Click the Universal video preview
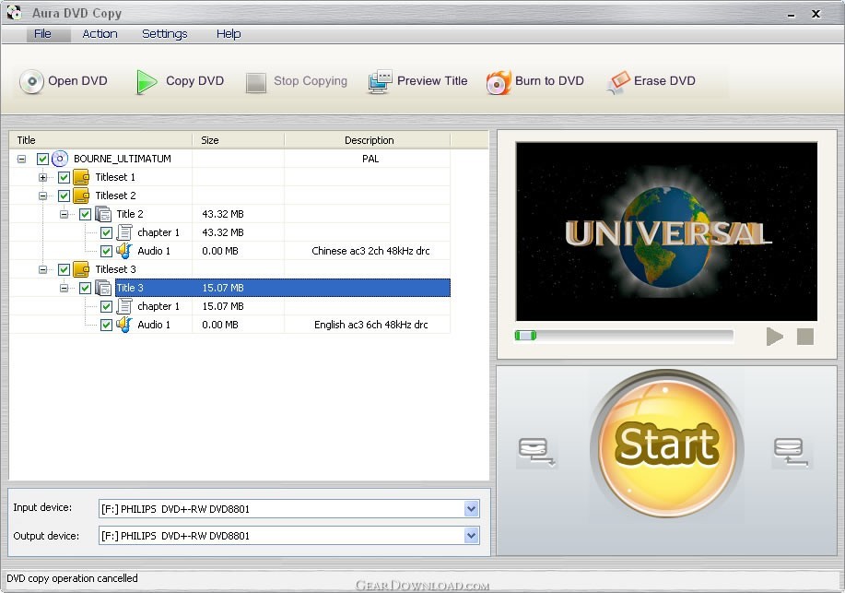Viewport: 845px width, 593px height. pyautogui.click(x=666, y=231)
